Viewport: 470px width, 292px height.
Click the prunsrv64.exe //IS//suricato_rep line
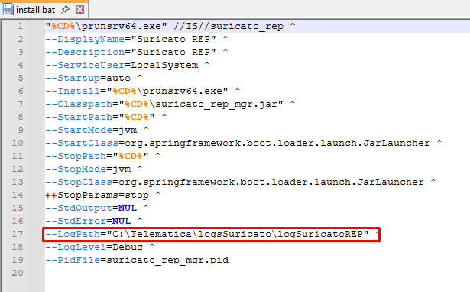click(170, 27)
